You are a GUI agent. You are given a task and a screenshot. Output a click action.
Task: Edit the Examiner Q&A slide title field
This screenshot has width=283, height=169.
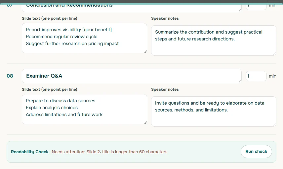coord(132,76)
